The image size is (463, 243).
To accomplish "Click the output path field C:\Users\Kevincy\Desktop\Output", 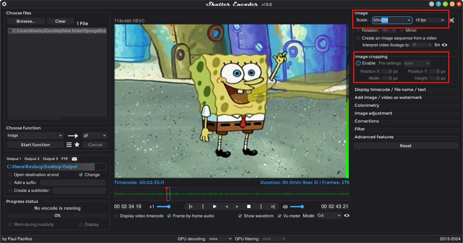I will coord(57,167).
